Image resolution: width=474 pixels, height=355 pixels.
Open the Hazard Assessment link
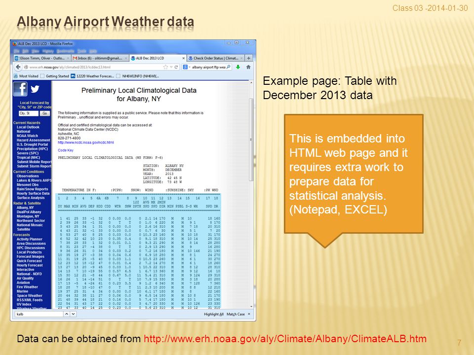pyautogui.click(x=33, y=140)
